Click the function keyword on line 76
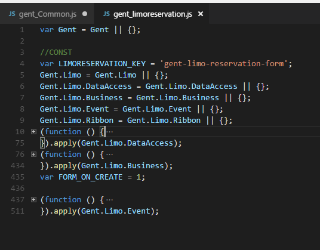320x250 pixels. (x=63, y=155)
